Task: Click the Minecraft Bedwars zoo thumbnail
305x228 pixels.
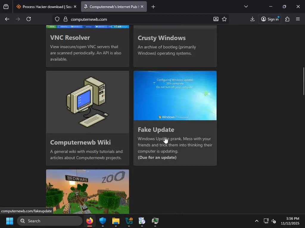Action: click(88, 192)
